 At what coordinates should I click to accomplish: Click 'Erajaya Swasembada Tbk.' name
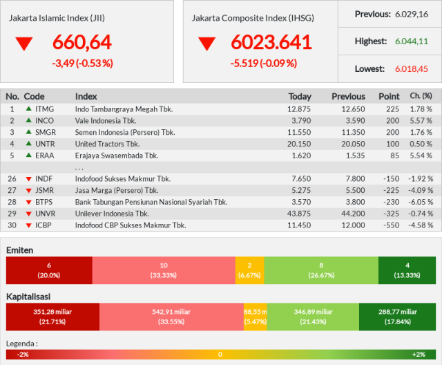click(x=117, y=156)
